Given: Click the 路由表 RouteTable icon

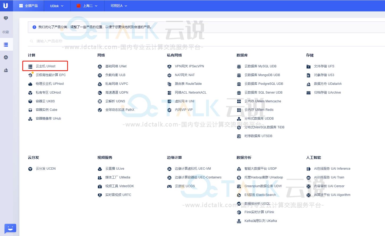Looking at the screenshot, I should pyautogui.click(x=169, y=84).
